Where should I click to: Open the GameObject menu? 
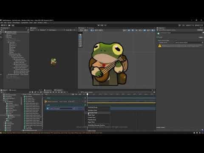[16, 23]
